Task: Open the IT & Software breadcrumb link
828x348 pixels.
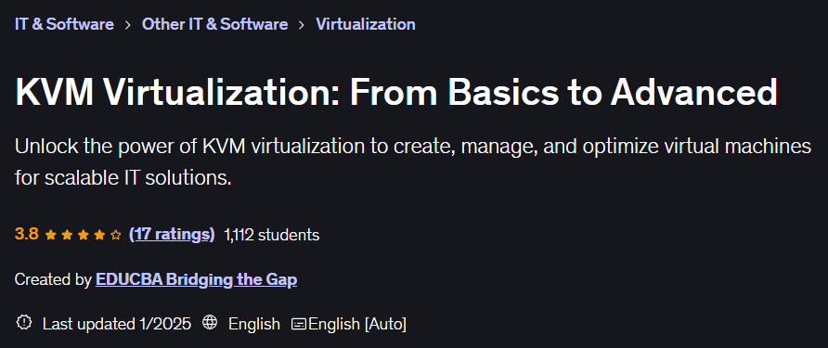Action: (x=64, y=24)
